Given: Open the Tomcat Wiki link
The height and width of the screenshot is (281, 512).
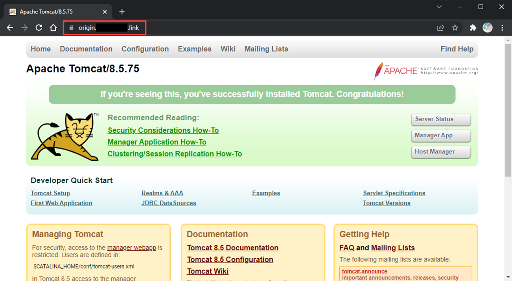Looking at the screenshot, I should 208,271.
